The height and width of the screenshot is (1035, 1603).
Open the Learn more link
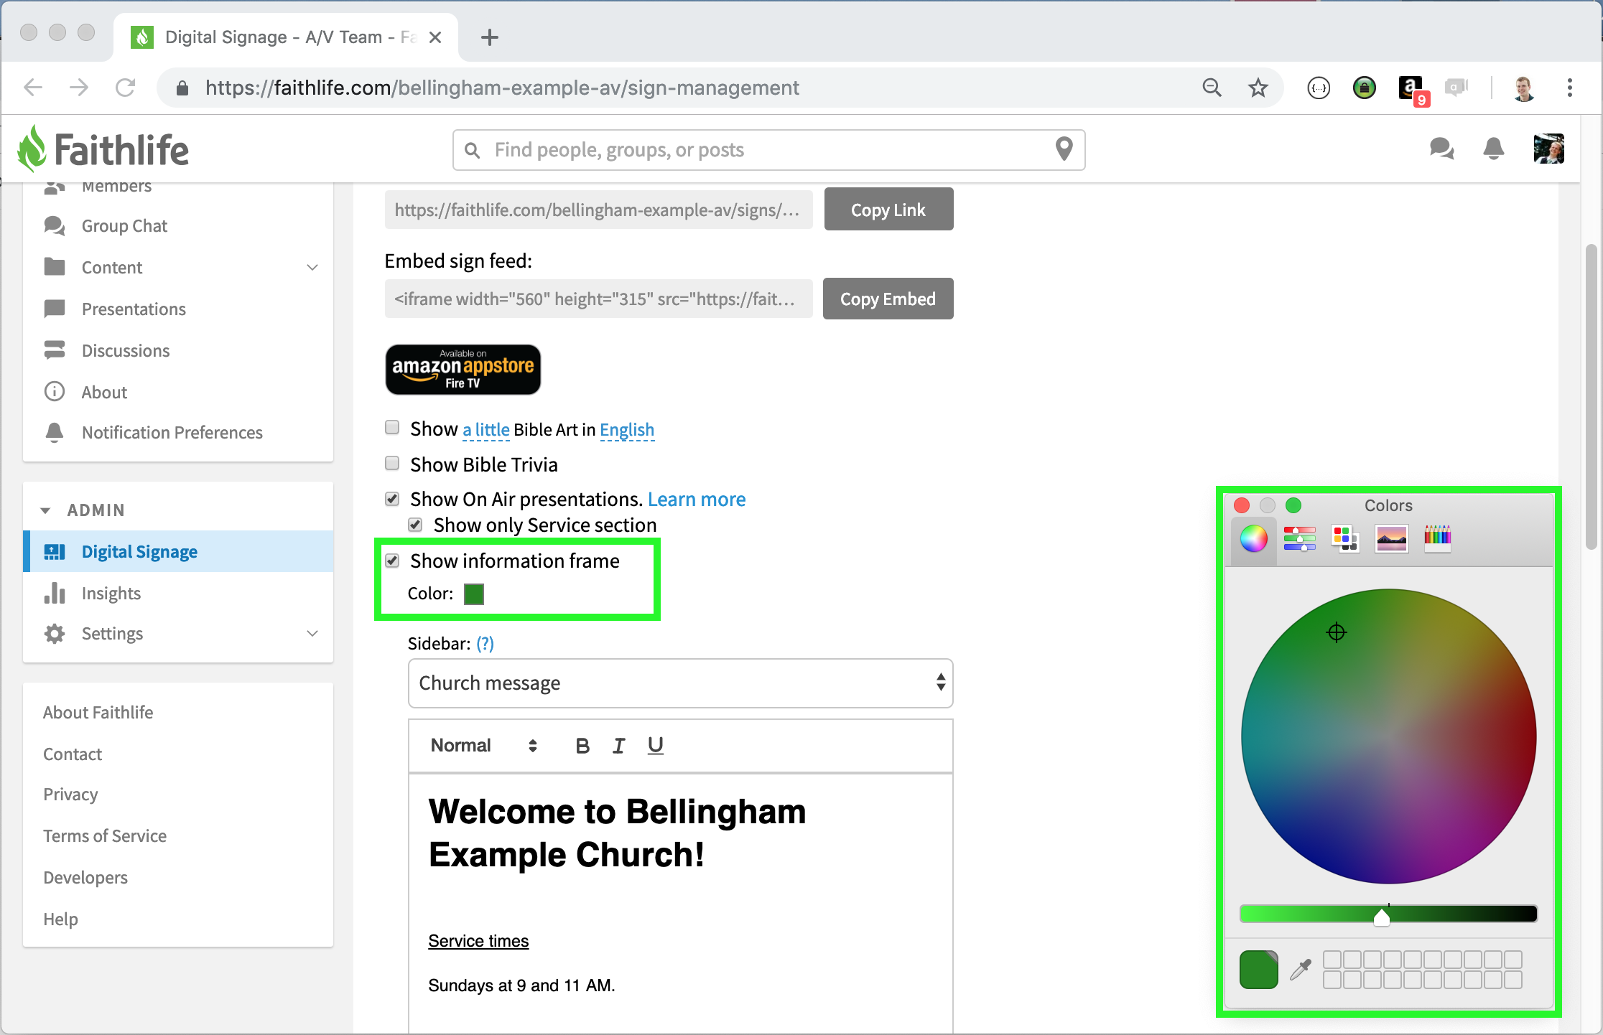[x=696, y=500]
